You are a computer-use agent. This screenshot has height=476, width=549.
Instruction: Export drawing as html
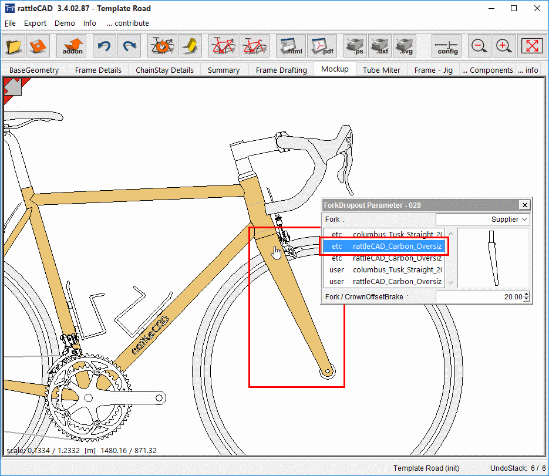(291, 46)
